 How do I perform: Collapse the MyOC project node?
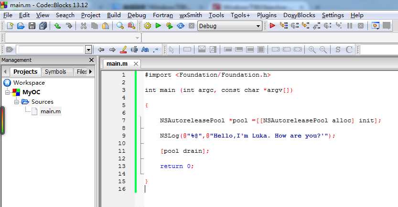pyautogui.click(x=7, y=92)
